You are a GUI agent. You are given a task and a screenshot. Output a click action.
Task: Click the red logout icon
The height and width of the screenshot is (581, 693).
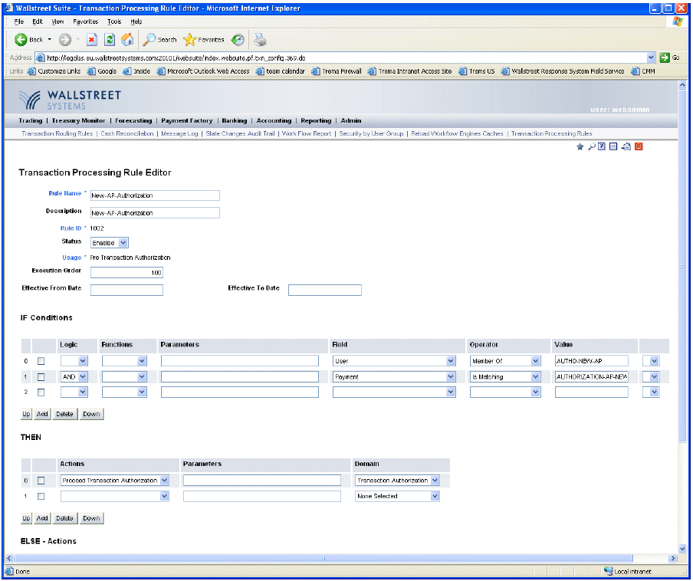(x=638, y=146)
